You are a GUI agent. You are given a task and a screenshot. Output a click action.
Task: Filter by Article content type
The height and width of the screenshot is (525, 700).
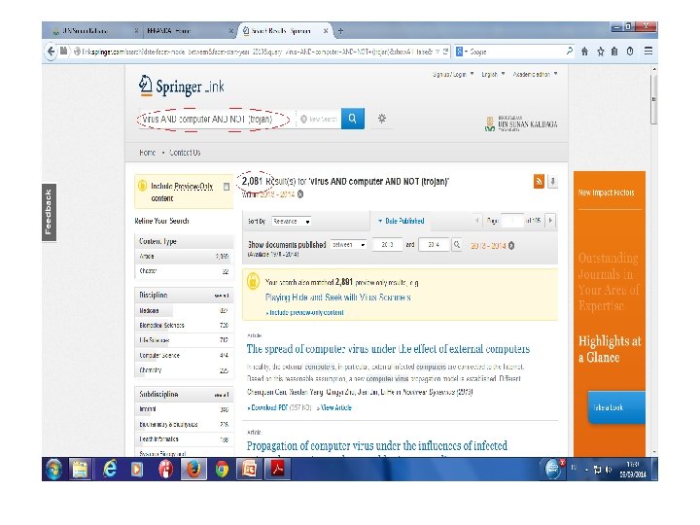click(184, 257)
